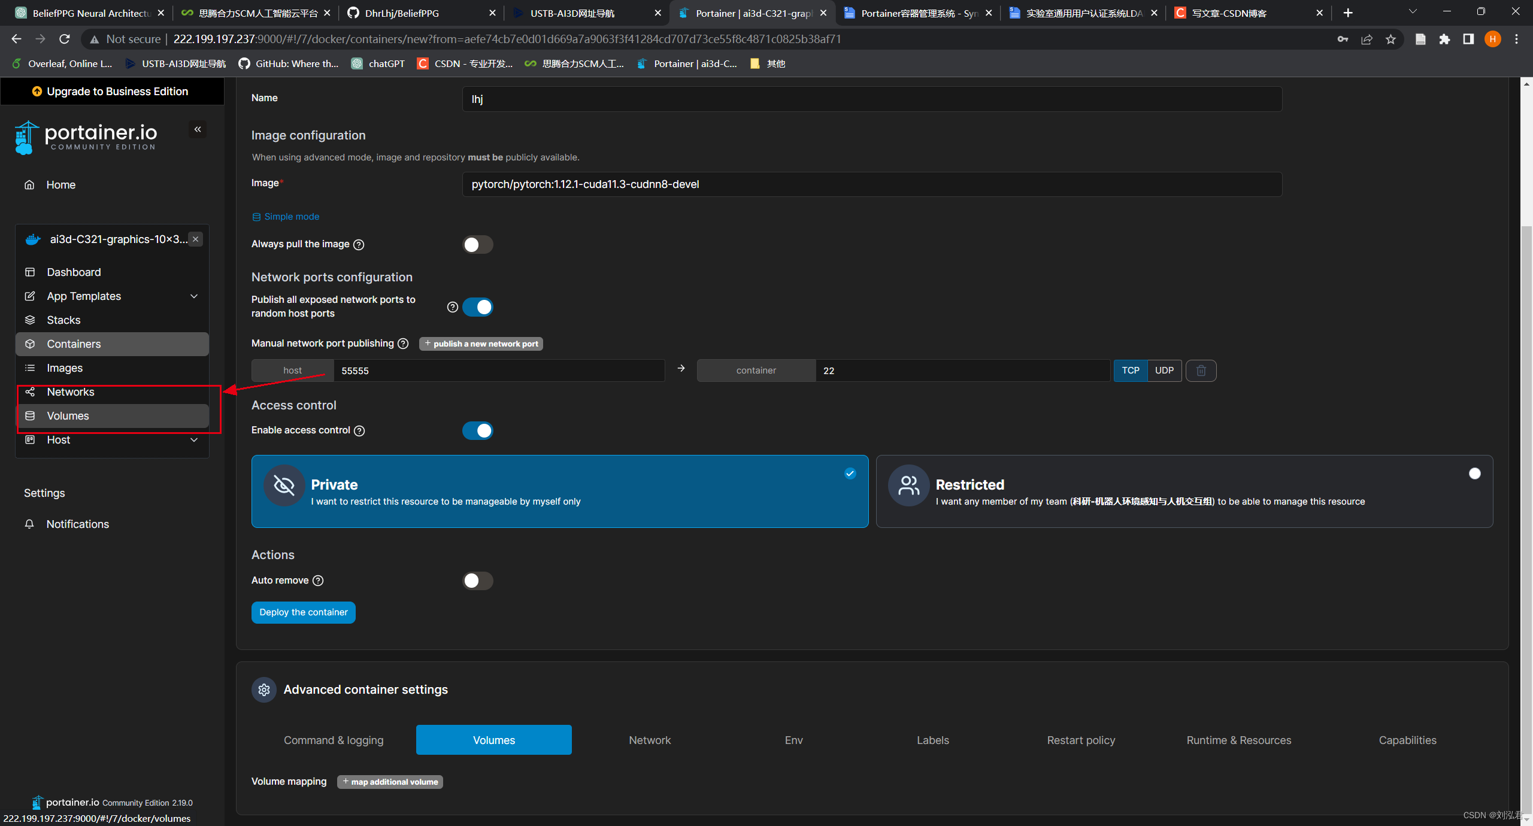Open the Env settings tab

[793, 740]
